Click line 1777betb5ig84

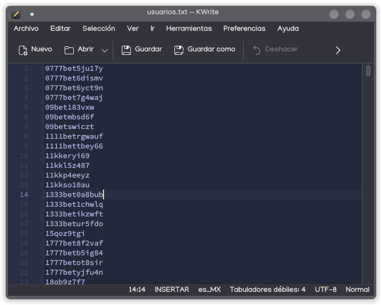pyautogui.click(x=74, y=253)
